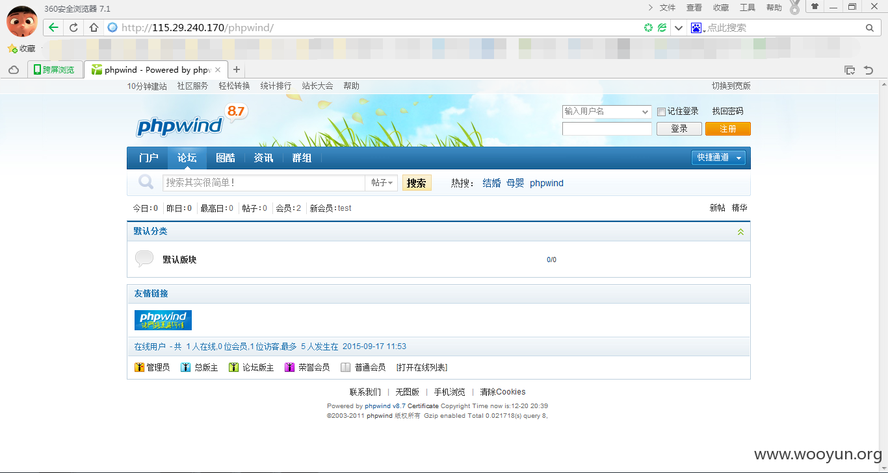This screenshot has width=888, height=473.
Task: Open the username dropdown arrow
Action: (x=645, y=112)
